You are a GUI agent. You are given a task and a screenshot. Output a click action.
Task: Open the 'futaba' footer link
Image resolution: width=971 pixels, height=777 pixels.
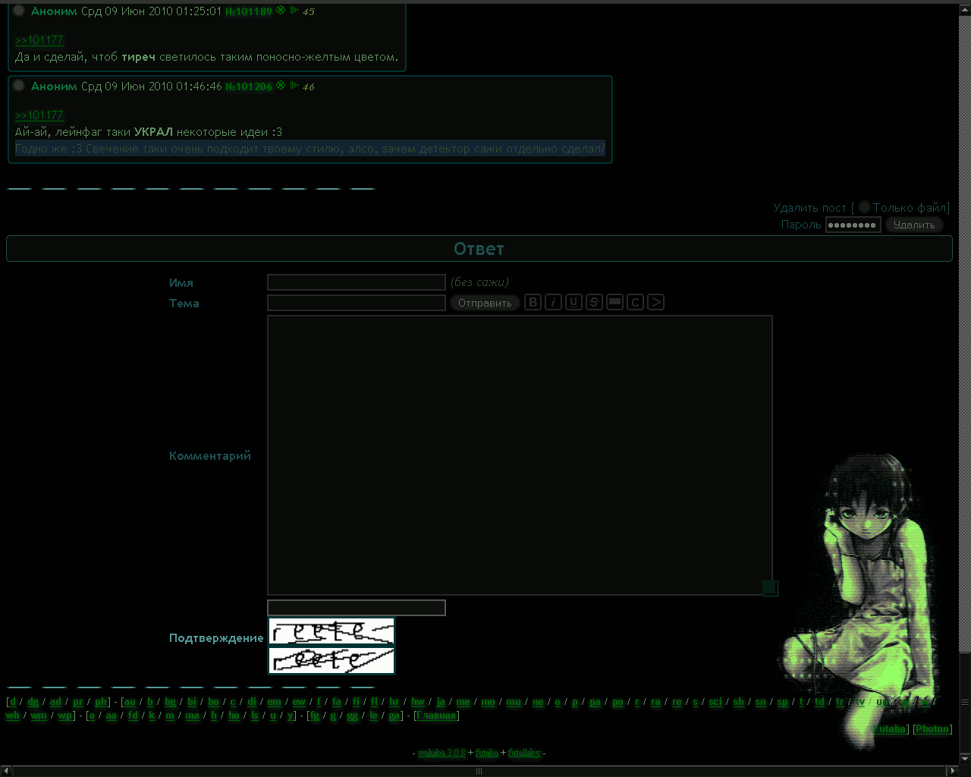[x=487, y=753]
